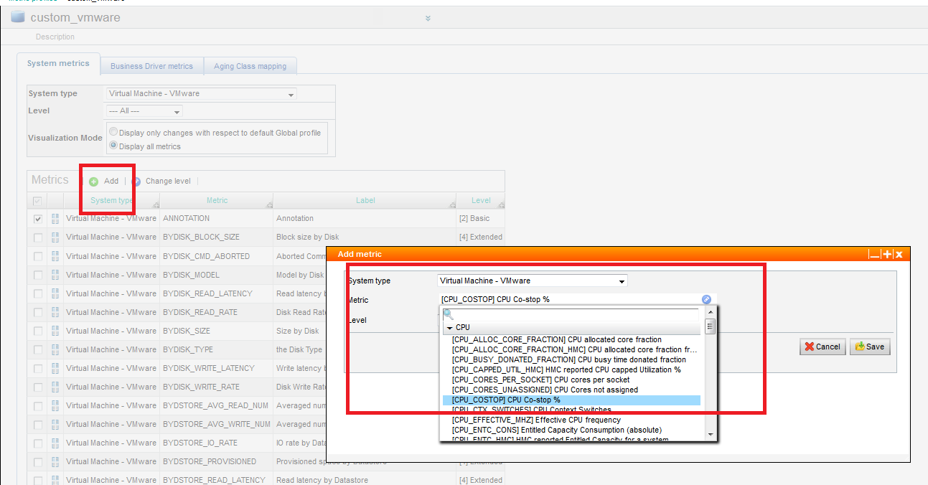The image size is (928, 485).
Task: Click the blue icon beside the Metric field
Action: [x=706, y=300]
